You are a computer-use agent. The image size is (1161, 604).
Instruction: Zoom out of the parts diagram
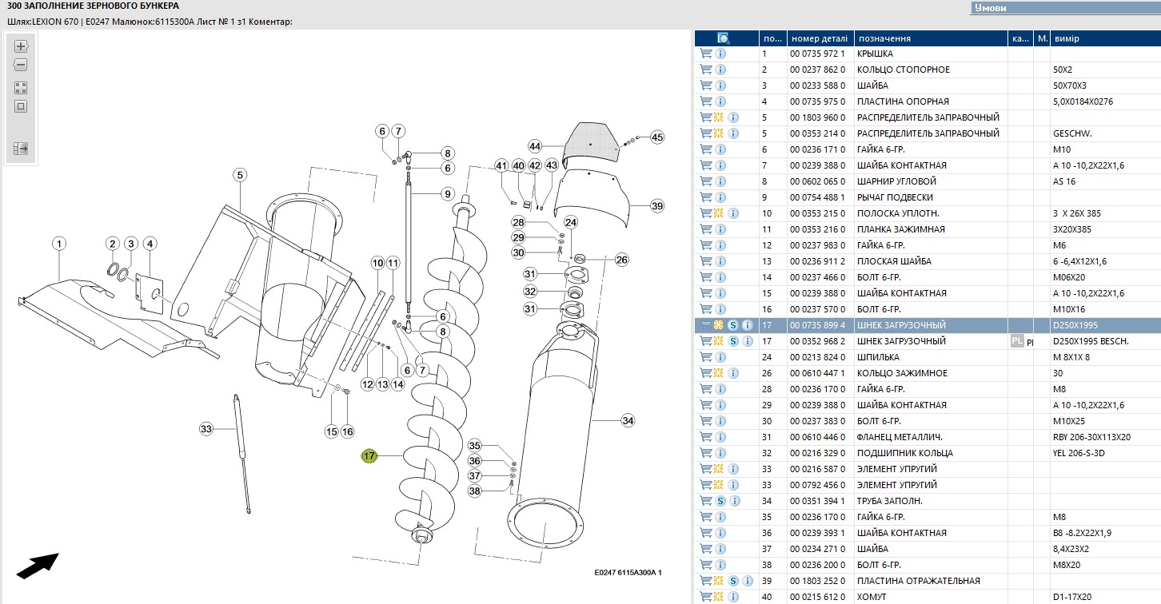(x=21, y=66)
